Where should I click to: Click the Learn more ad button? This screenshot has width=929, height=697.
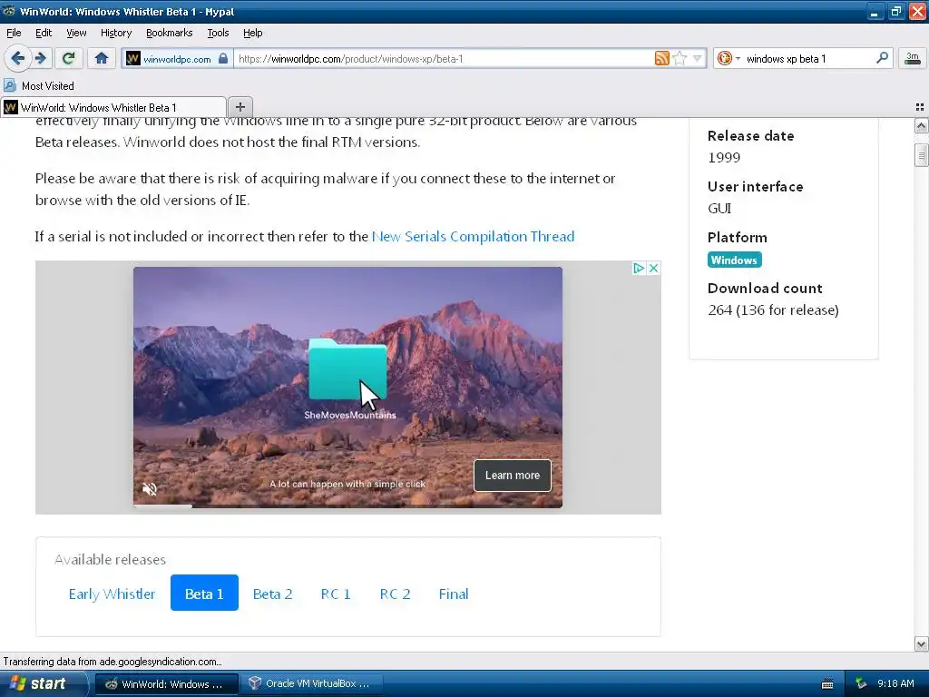[513, 476]
